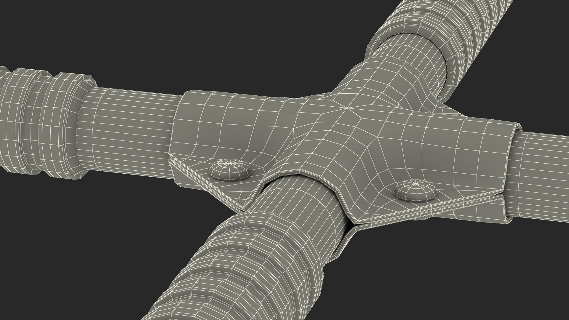Image resolution: width=569 pixels, height=320 pixels.
Task: Select the right rivet head on the clamp
Action: click(x=416, y=191)
